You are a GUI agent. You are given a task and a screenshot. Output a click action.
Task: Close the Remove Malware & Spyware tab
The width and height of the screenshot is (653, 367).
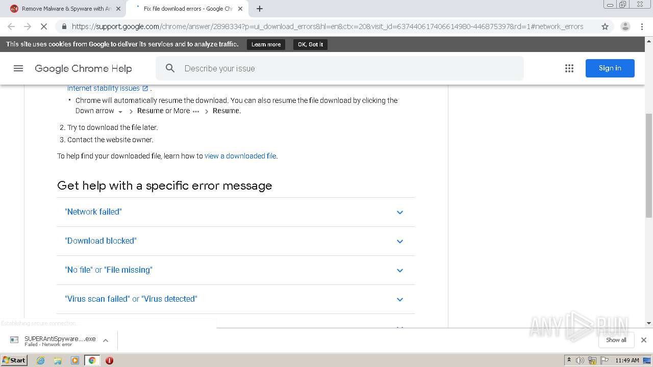(118, 9)
